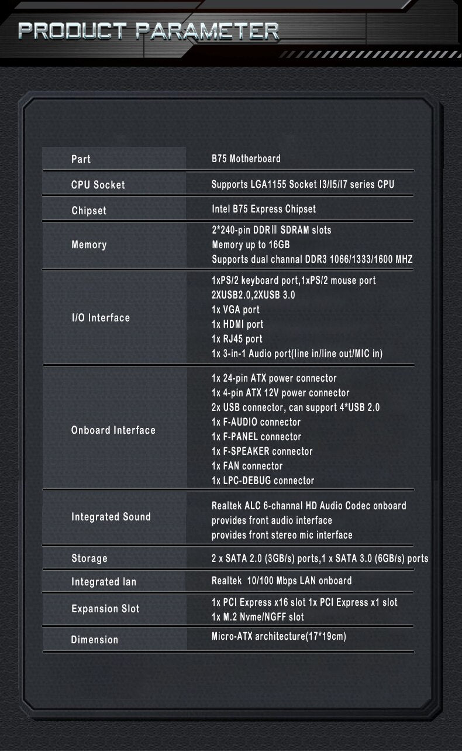
Task: Click the 1x HDMI port line
Action: (237, 324)
